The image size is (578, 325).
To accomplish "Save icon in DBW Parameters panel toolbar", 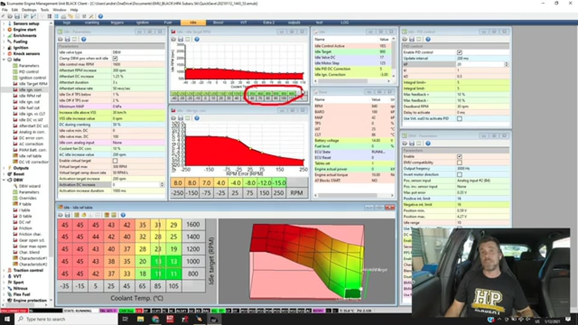I will 412,143.
